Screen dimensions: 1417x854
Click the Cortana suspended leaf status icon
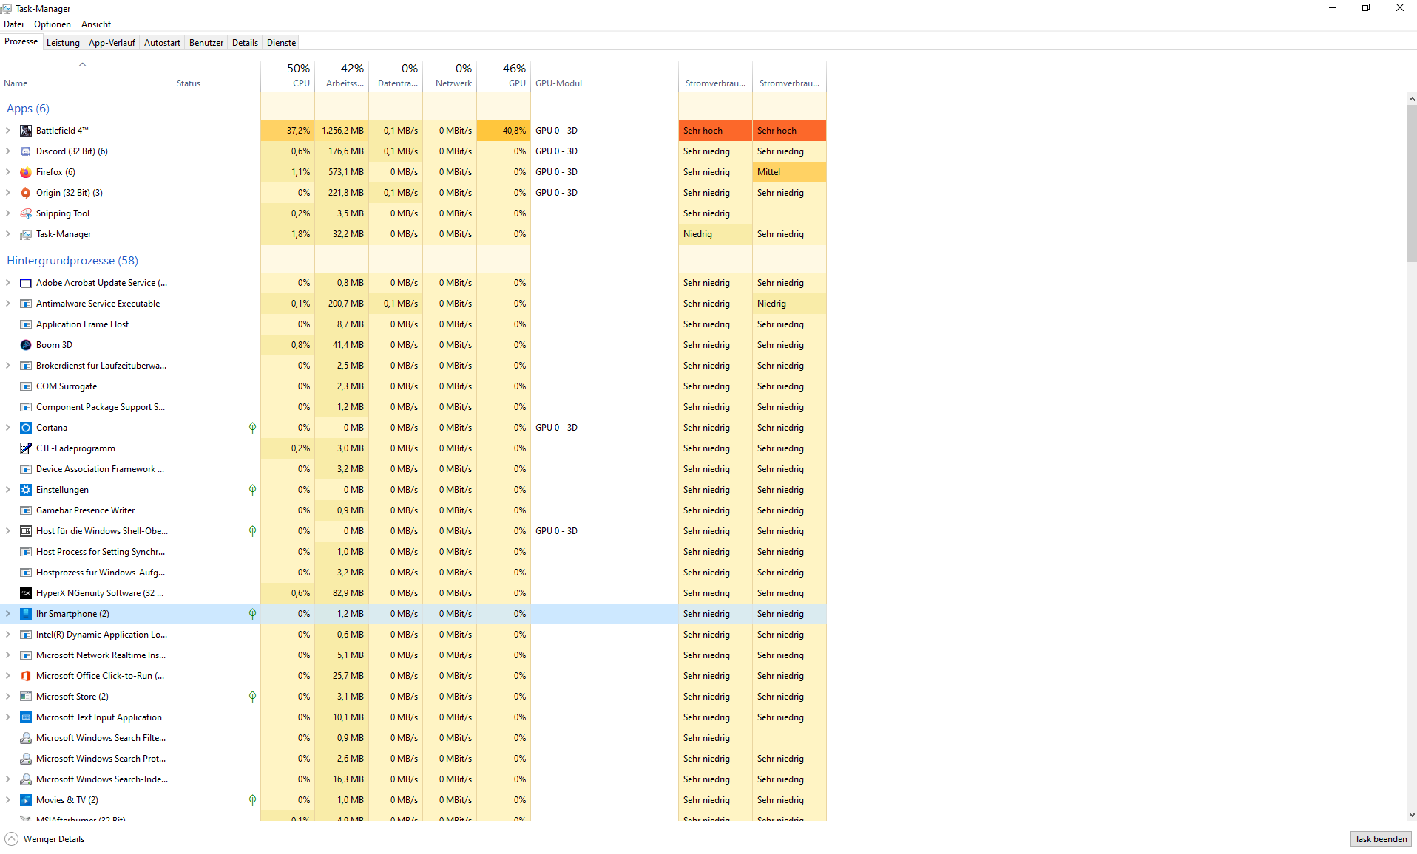[x=252, y=428]
